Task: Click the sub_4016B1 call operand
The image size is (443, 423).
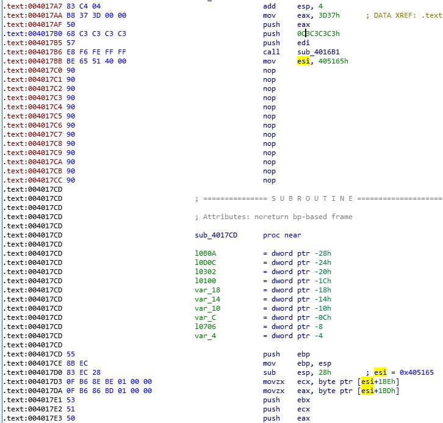Action: (x=319, y=52)
